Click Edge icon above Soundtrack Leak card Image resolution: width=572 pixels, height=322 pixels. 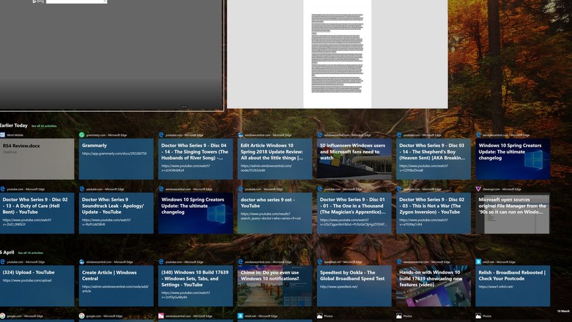pos(82,189)
